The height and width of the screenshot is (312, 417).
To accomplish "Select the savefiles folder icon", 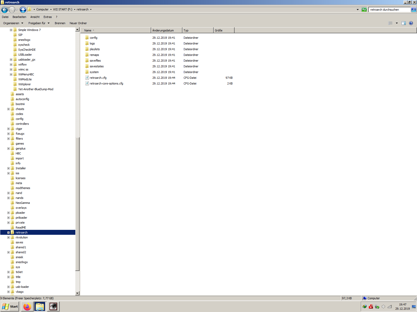I will 87,61.
